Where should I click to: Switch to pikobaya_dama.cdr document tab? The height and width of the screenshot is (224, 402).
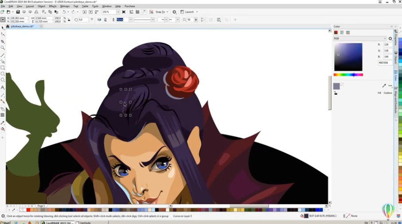pos(22,27)
